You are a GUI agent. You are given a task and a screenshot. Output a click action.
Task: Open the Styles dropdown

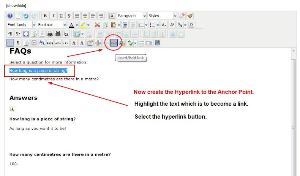[x=162, y=16]
